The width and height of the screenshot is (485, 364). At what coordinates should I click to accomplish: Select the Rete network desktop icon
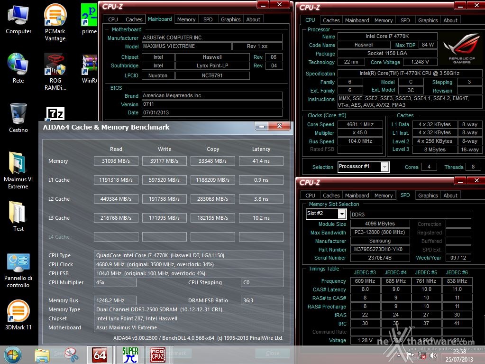point(18,68)
